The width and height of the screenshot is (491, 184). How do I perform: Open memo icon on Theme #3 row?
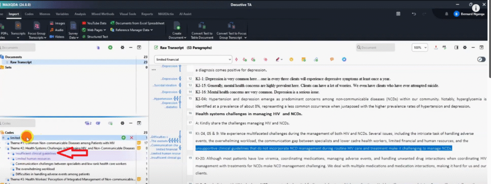(x=139, y=179)
